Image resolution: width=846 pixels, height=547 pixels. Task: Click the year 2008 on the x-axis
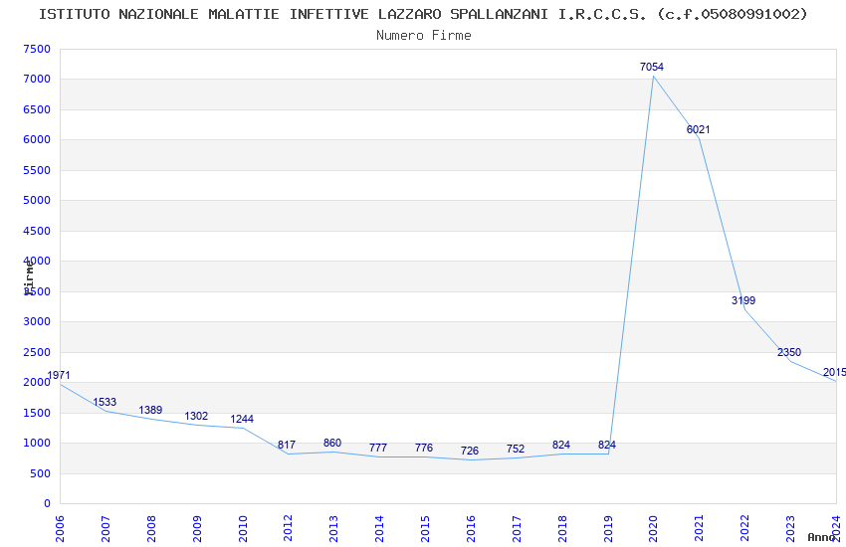[x=151, y=529]
